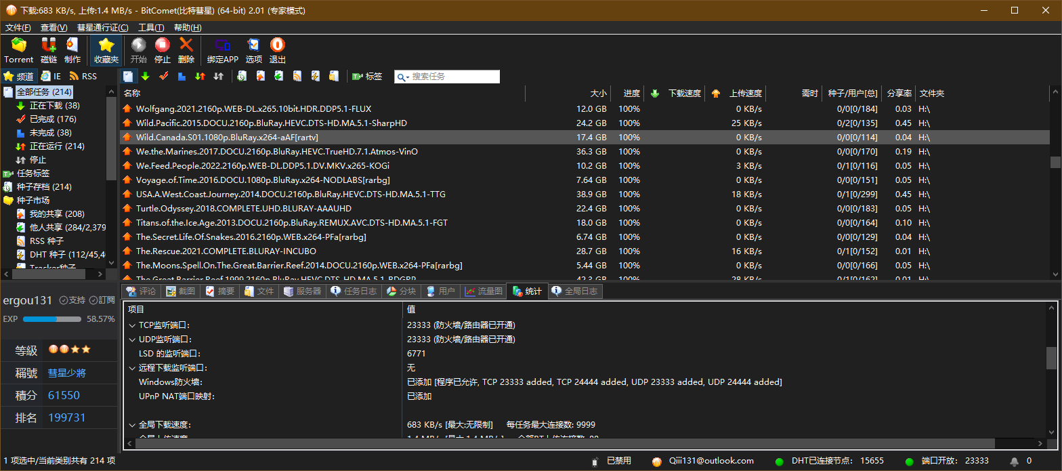Toggle the 收藏夹 favorites panel button
The image size is (1062, 471).
coord(106,51)
